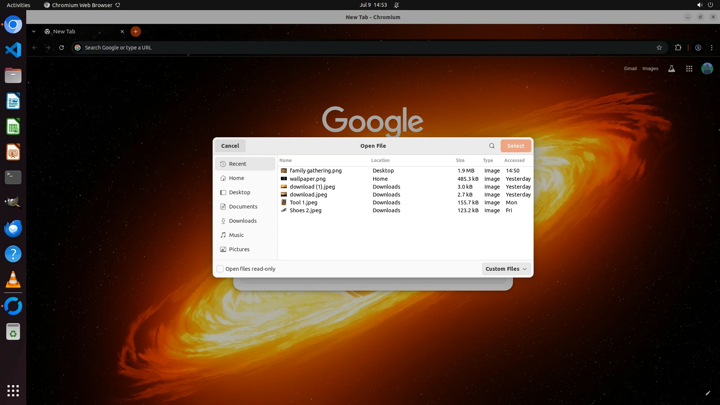Open Google apps grid icon
Screen dimensions: 720x405
pos(689,69)
